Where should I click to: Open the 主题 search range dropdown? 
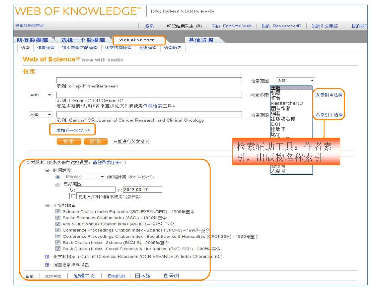tap(295, 80)
